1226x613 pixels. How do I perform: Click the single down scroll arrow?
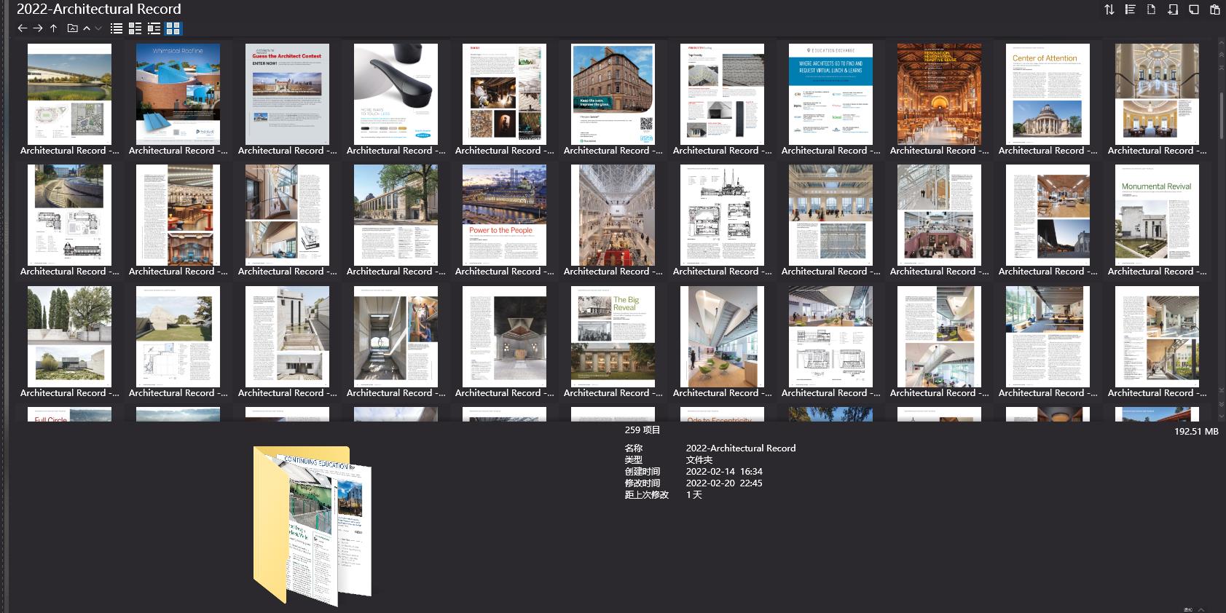(1222, 416)
